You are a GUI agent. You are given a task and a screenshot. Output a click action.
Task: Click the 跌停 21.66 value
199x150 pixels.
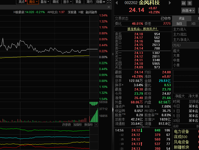click(x=167, y=98)
